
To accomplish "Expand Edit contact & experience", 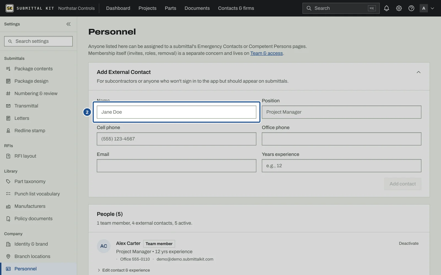I will 123,270.
